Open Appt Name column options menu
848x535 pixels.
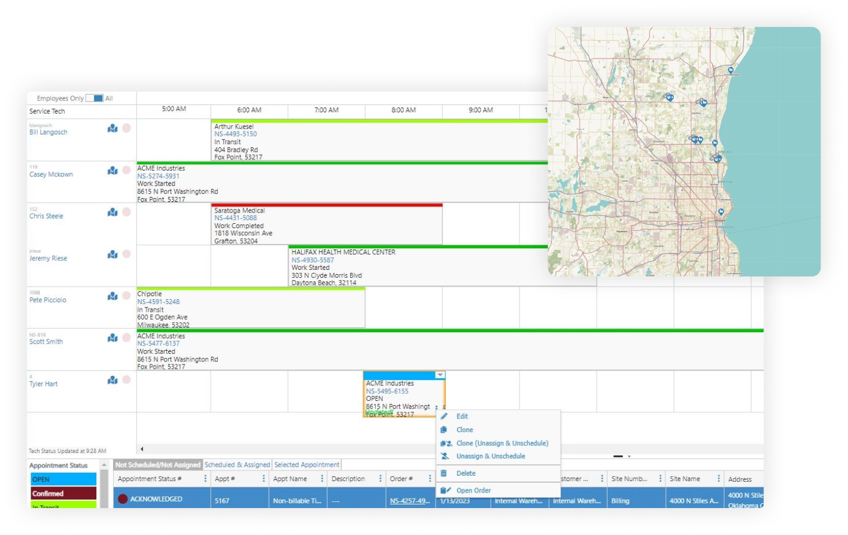tap(322, 479)
